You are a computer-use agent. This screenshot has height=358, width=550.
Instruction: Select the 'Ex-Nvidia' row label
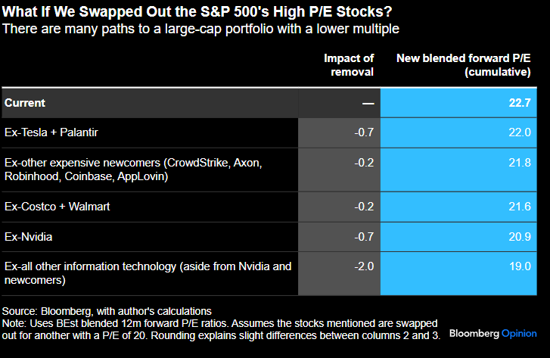point(29,237)
